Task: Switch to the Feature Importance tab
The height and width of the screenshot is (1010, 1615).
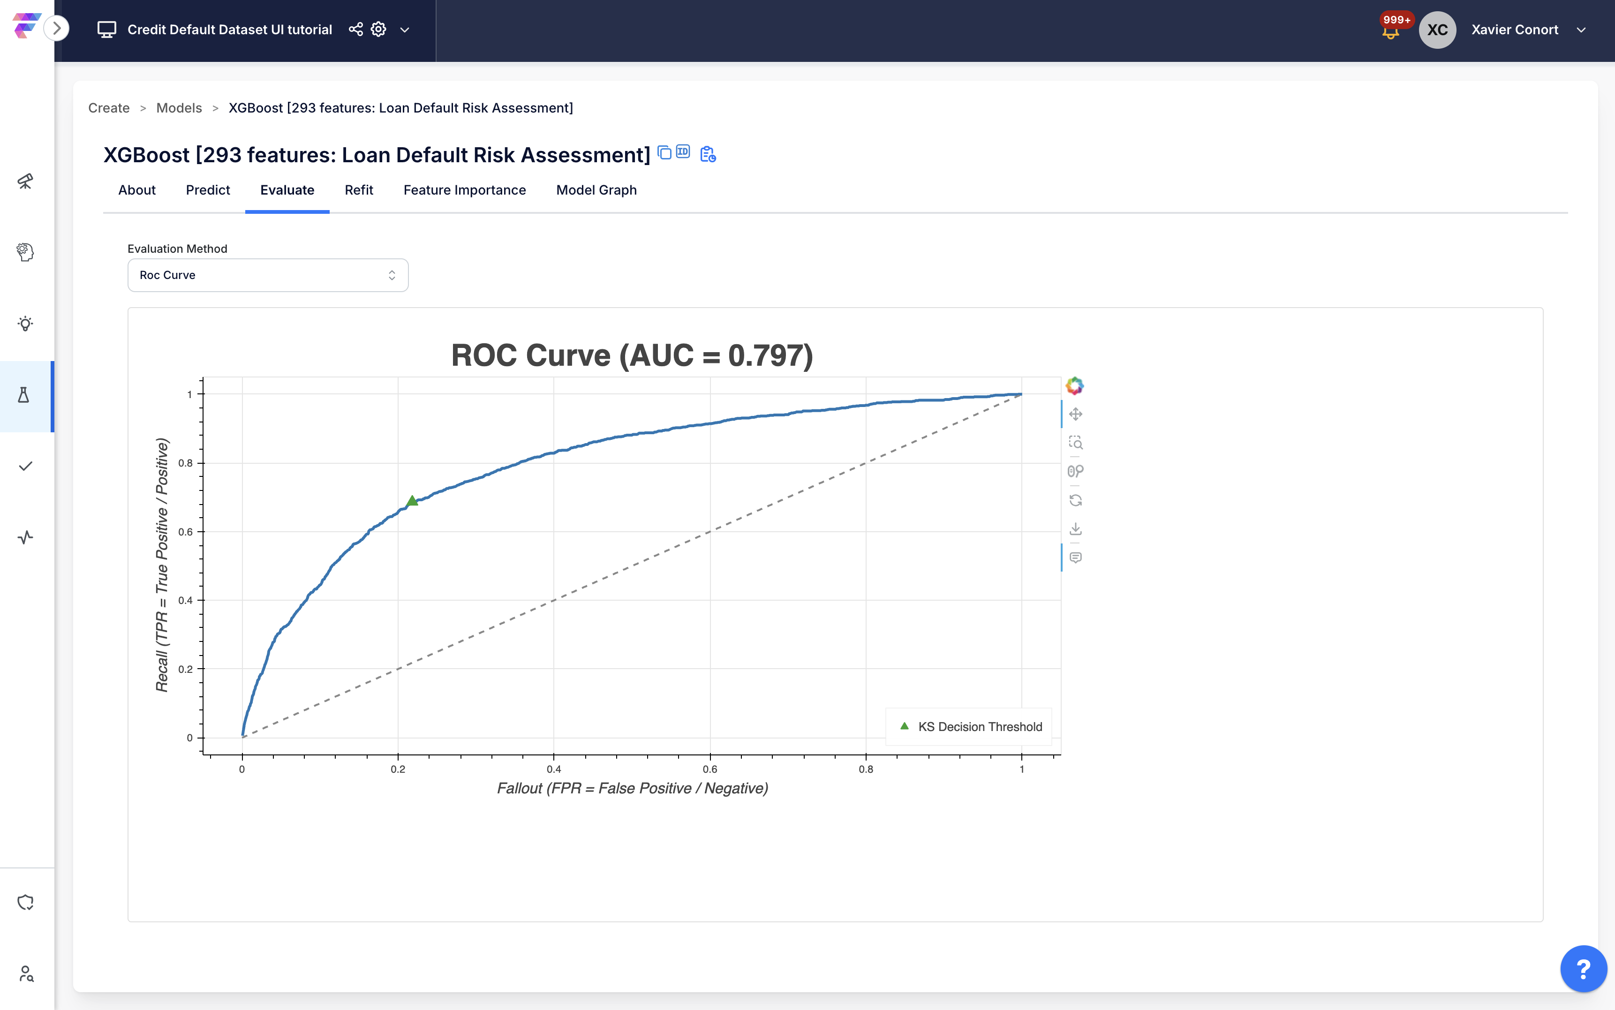Action: 464,190
